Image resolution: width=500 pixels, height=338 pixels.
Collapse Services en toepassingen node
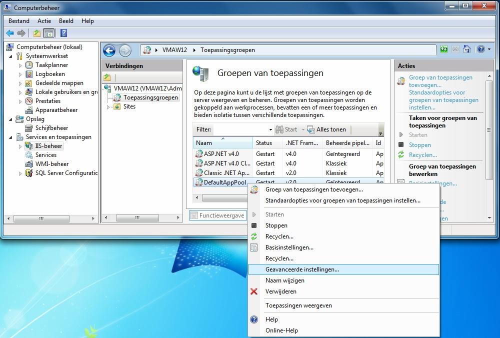pos(11,137)
